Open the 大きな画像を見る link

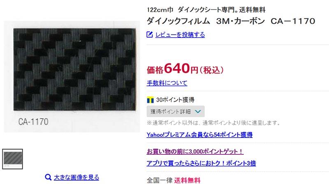coord(76,177)
